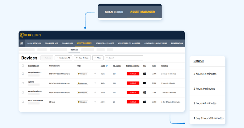Select the Devices sub-tab
Image resolution: width=244 pixels, height=128 pixels.
pyautogui.click(x=74, y=50)
